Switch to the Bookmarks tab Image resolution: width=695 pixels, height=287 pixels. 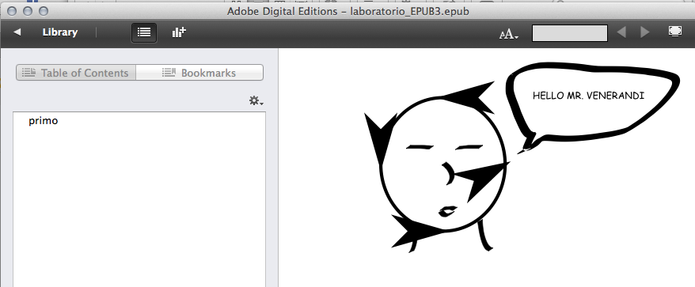[x=199, y=73]
